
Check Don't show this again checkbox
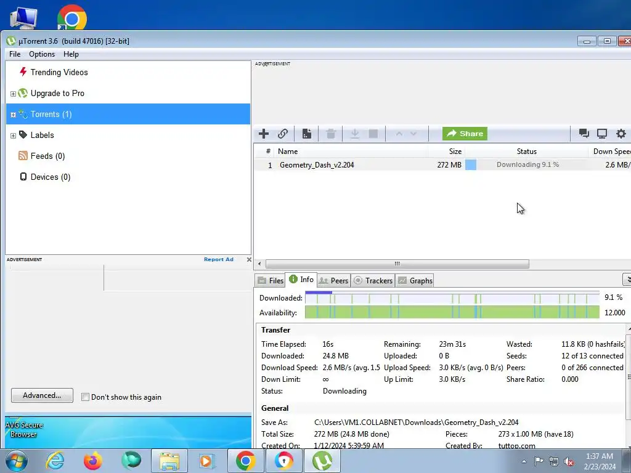click(x=85, y=397)
